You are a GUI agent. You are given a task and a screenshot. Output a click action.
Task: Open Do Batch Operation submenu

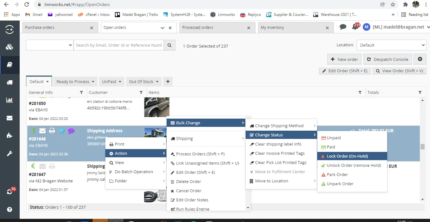[136, 172]
